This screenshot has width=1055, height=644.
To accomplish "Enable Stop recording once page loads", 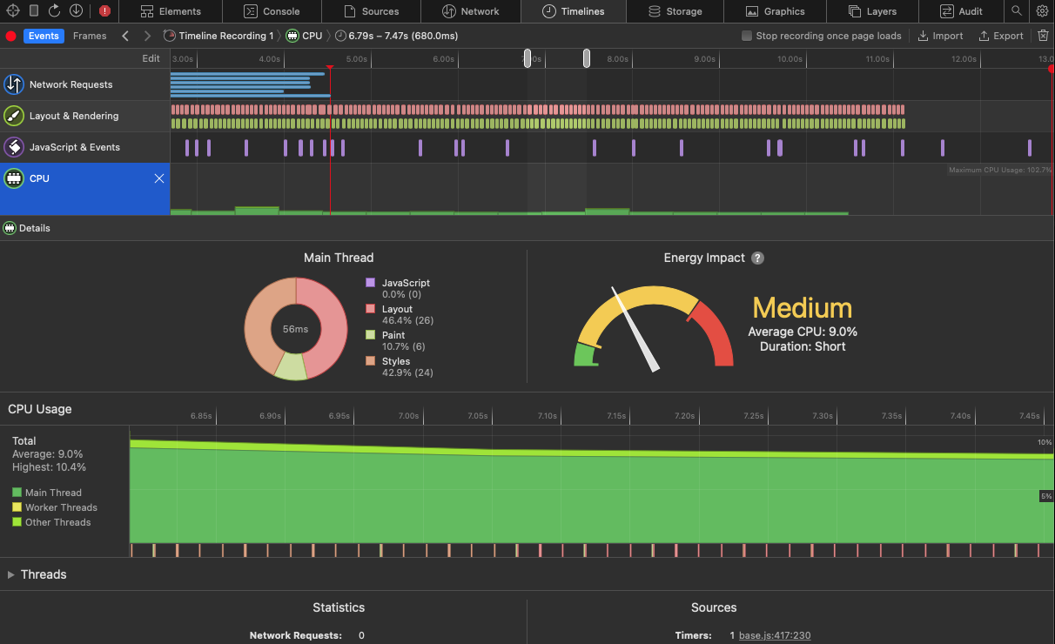I will tap(747, 36).
